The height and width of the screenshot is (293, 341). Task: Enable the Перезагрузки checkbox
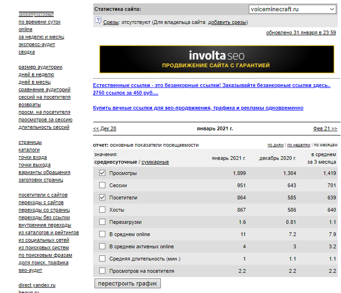102,222
